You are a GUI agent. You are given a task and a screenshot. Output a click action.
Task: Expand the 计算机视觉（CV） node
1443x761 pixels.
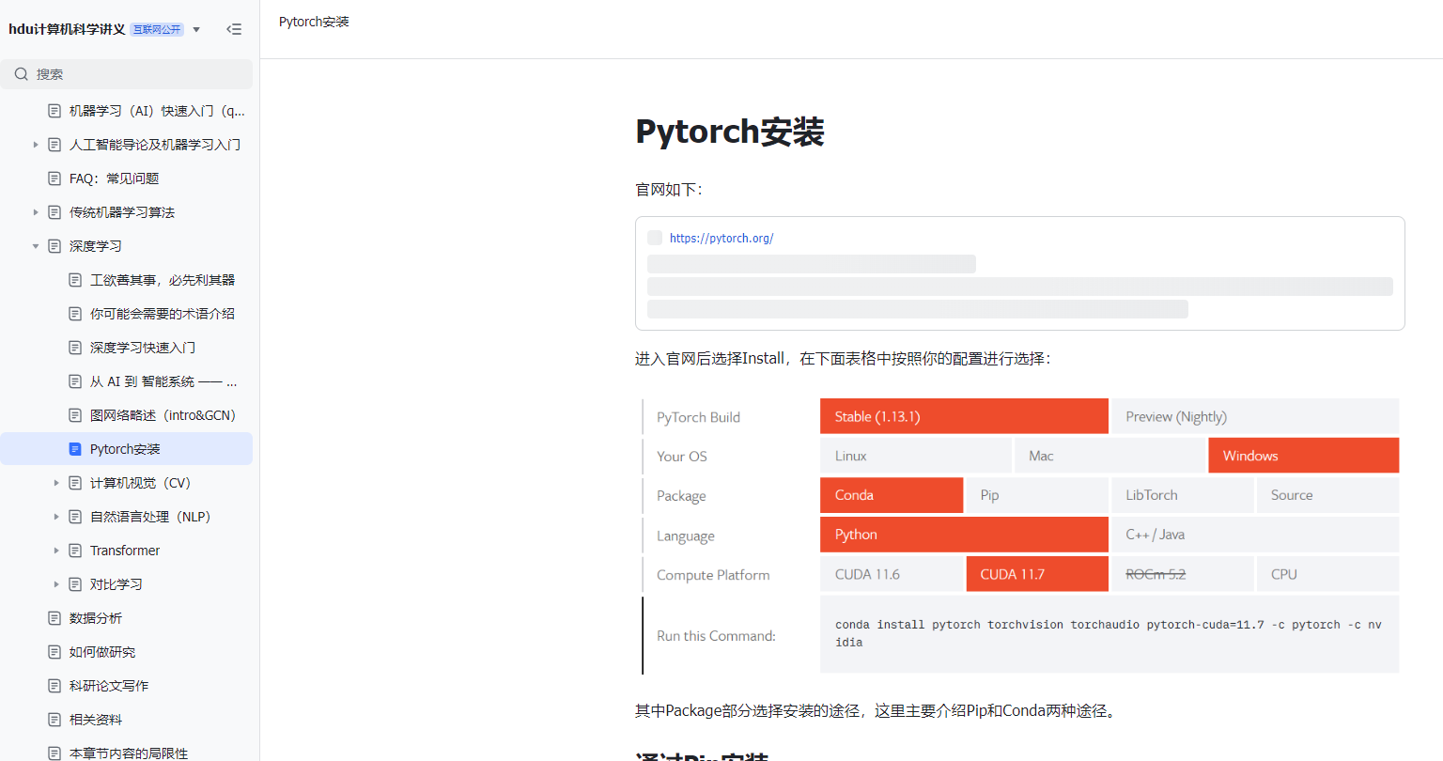click(56, 483)
